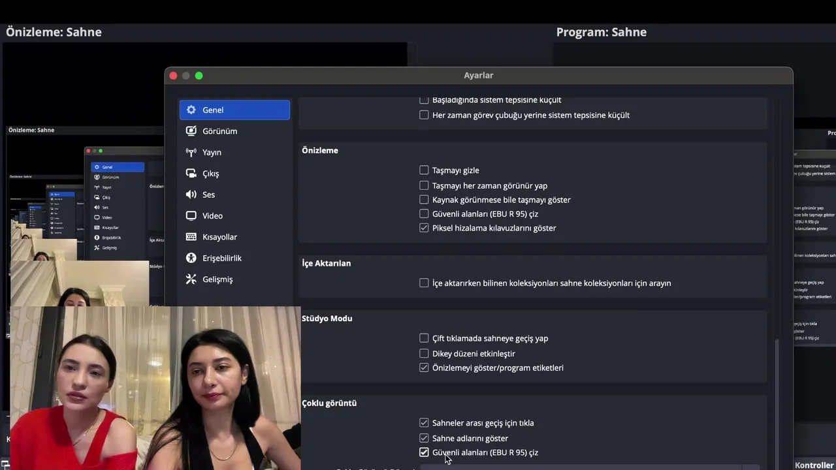Click the Kısayollar keyboard icon
This screenshot has width=836, height=470.
point(191,237)
